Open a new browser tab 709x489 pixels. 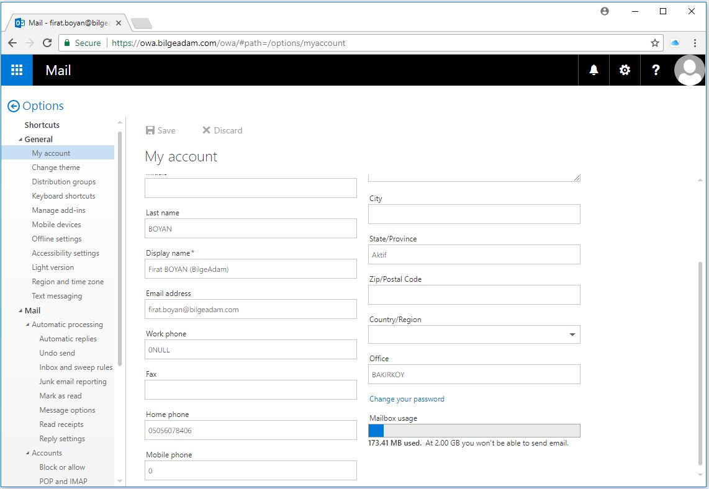142,23
